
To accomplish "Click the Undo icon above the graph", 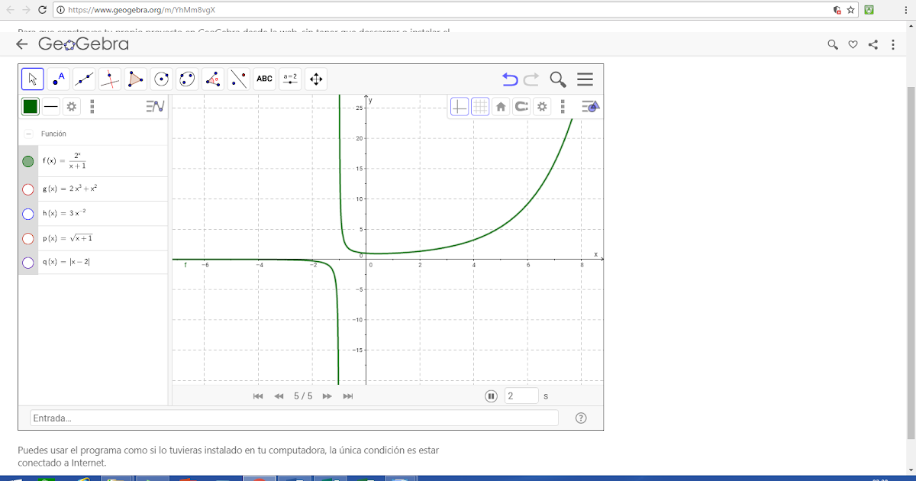I will pos(511,79).
